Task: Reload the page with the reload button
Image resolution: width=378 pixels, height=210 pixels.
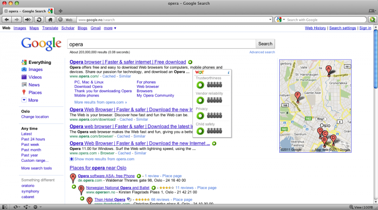Action: (x=39, y=19)
